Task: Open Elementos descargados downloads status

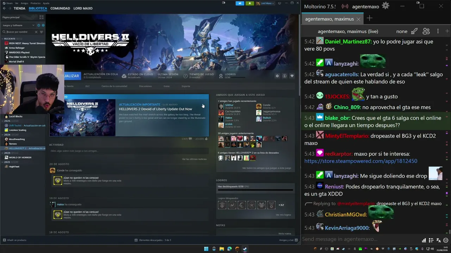Action: coord(153,240)
